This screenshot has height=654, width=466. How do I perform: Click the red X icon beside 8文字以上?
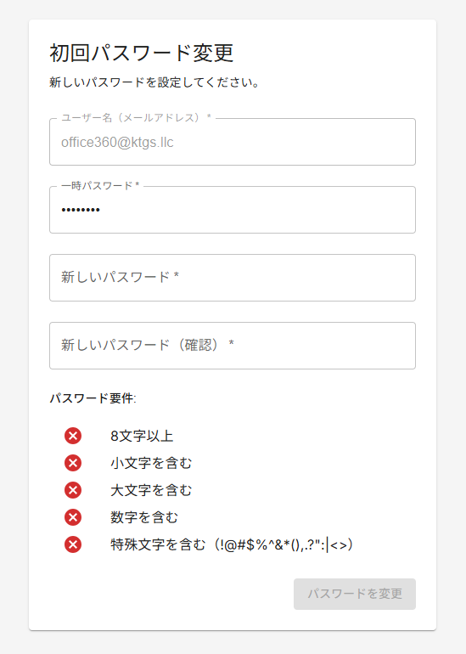(73, 436)
